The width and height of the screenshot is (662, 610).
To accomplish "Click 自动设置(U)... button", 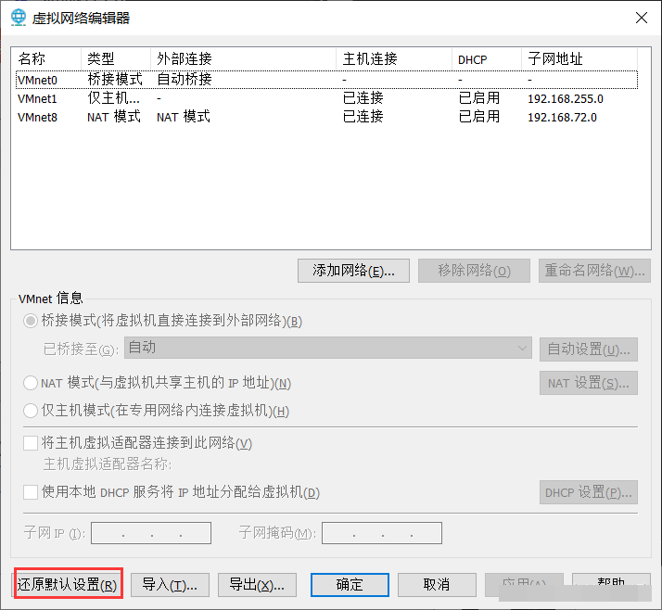I will point(589,349).
